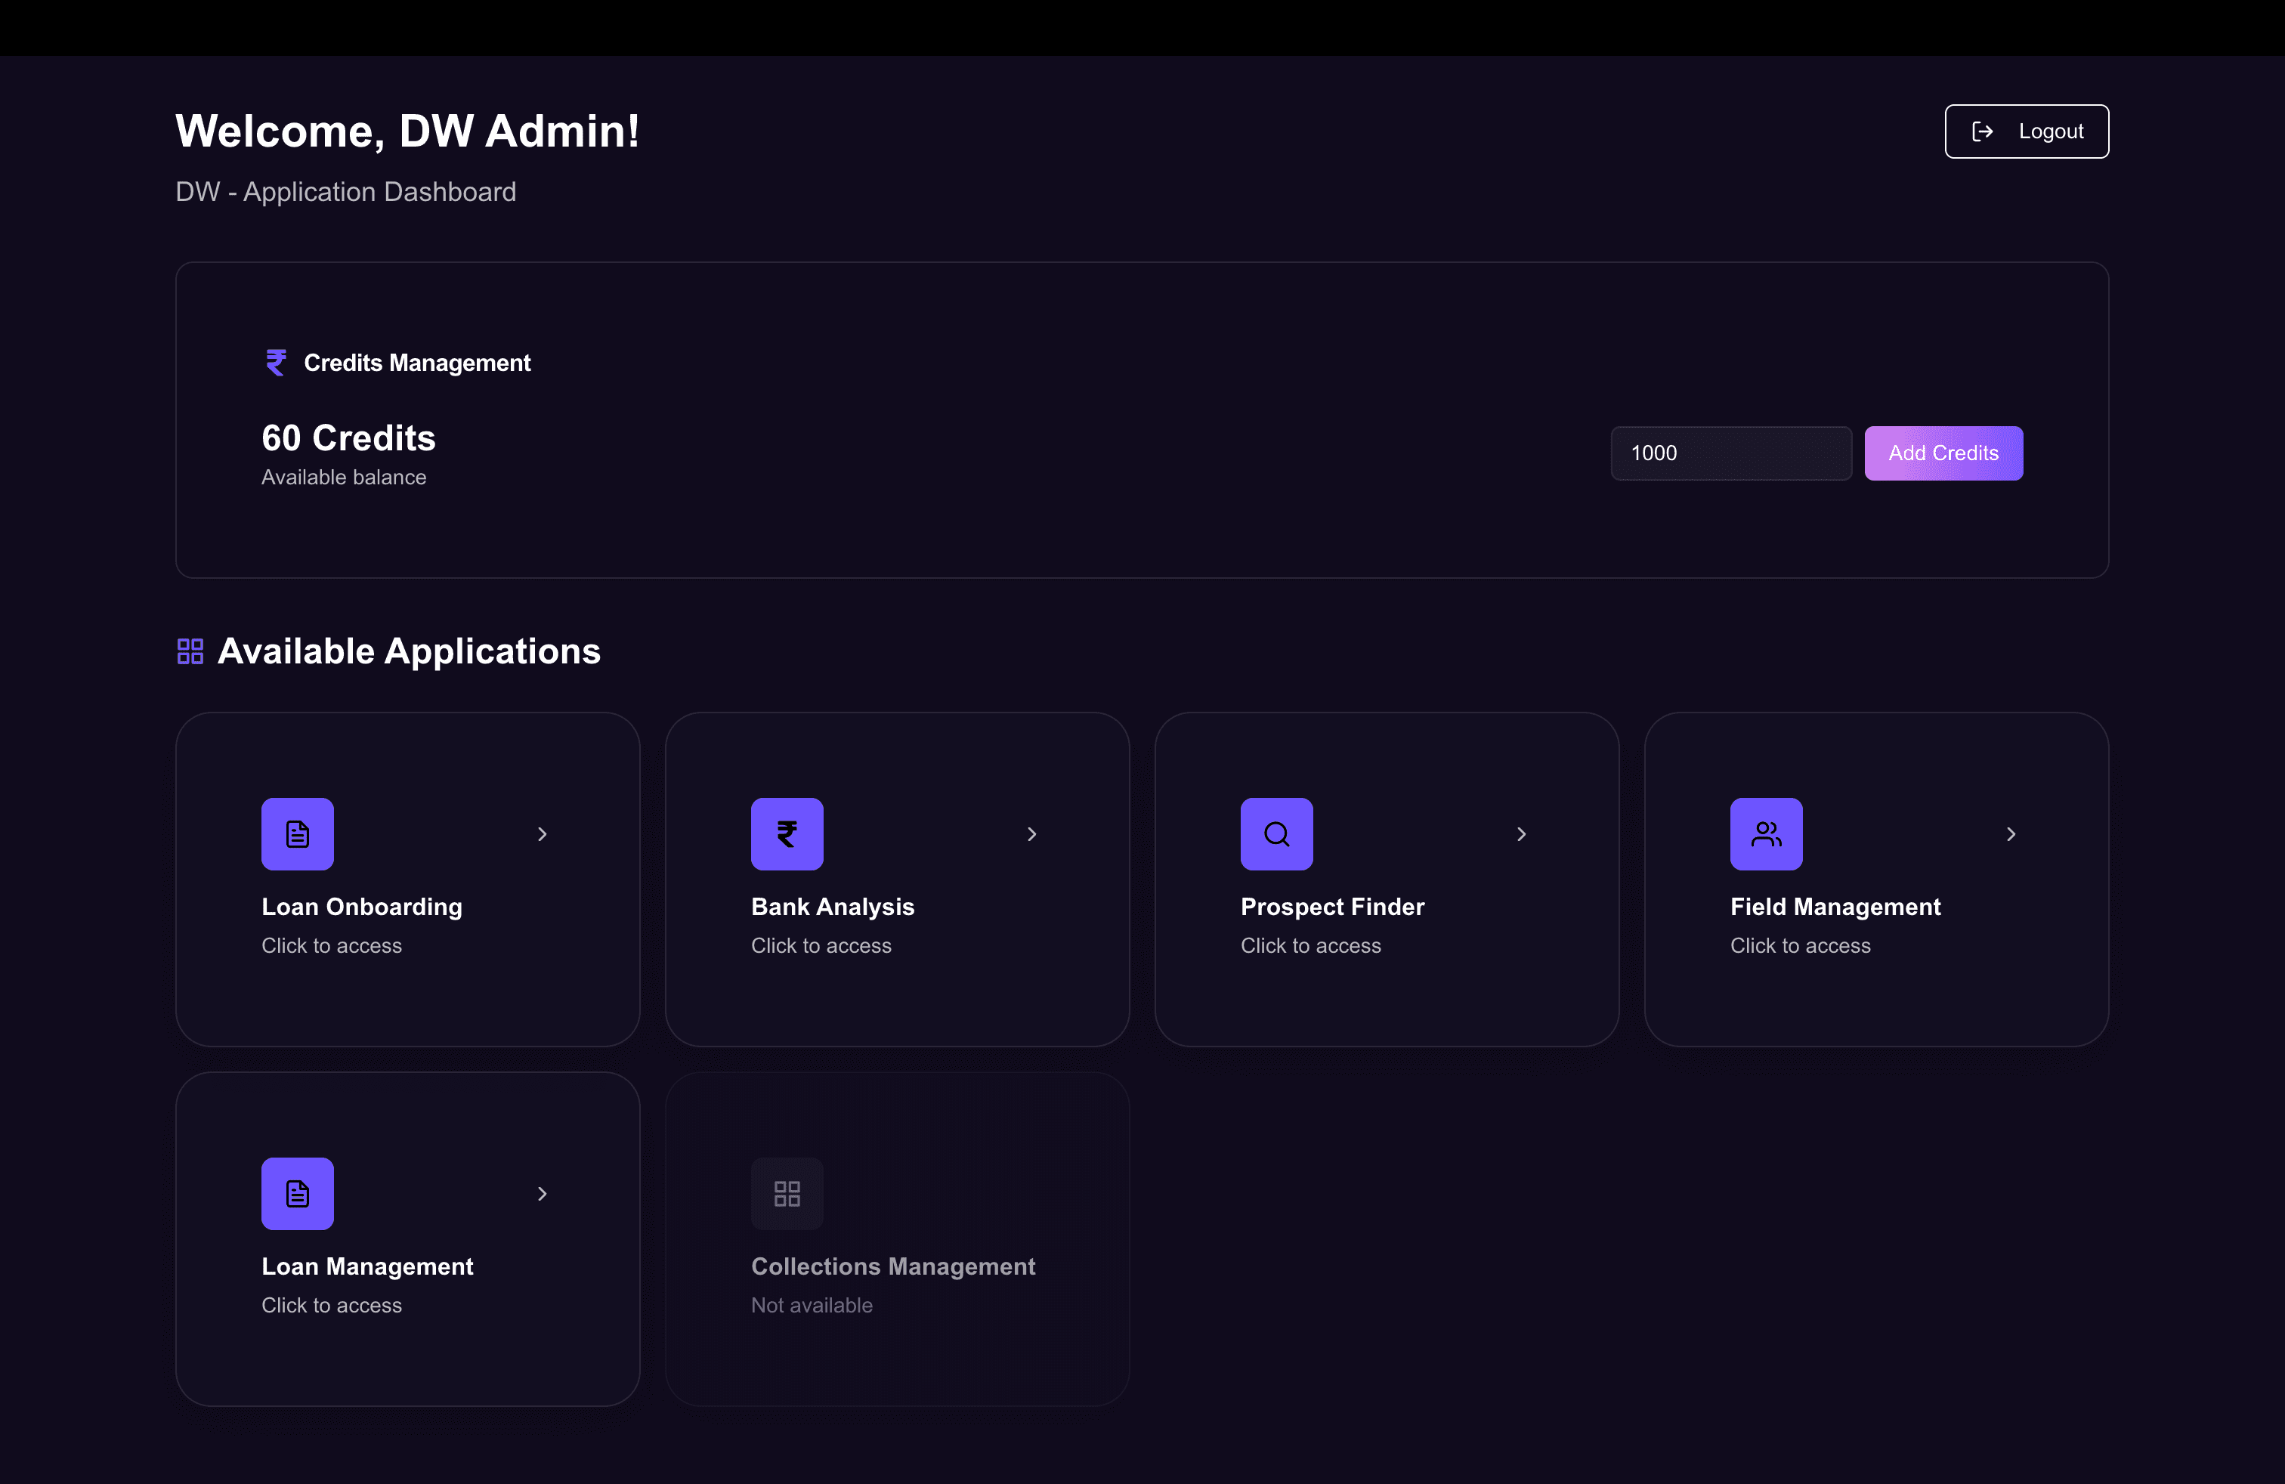Click the rupee icon on Credits Management
Screen dimensions: 2285x1484
tap(277, 362)
